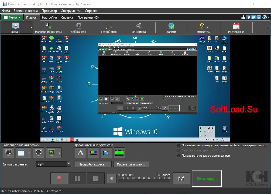Open the Записи recordings list
This screenshot has height=194, width=271.
coord(171,28)
